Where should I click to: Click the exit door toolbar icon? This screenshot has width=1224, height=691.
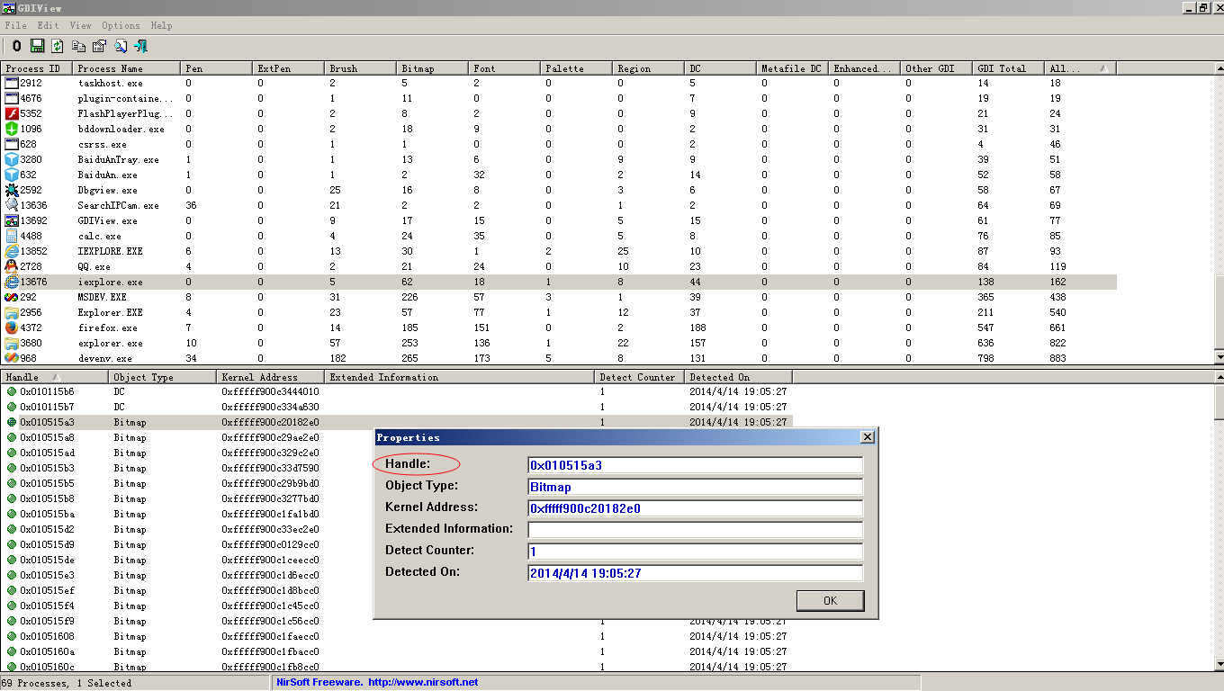click(141, 46)
